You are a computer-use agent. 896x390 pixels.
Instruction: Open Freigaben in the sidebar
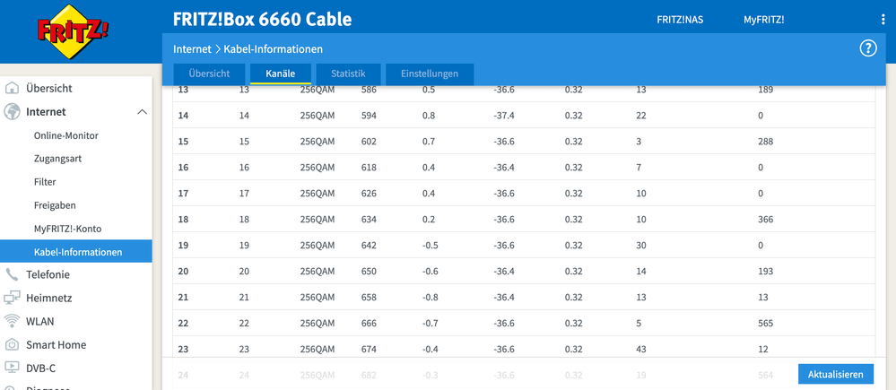[x=55, y=205]
